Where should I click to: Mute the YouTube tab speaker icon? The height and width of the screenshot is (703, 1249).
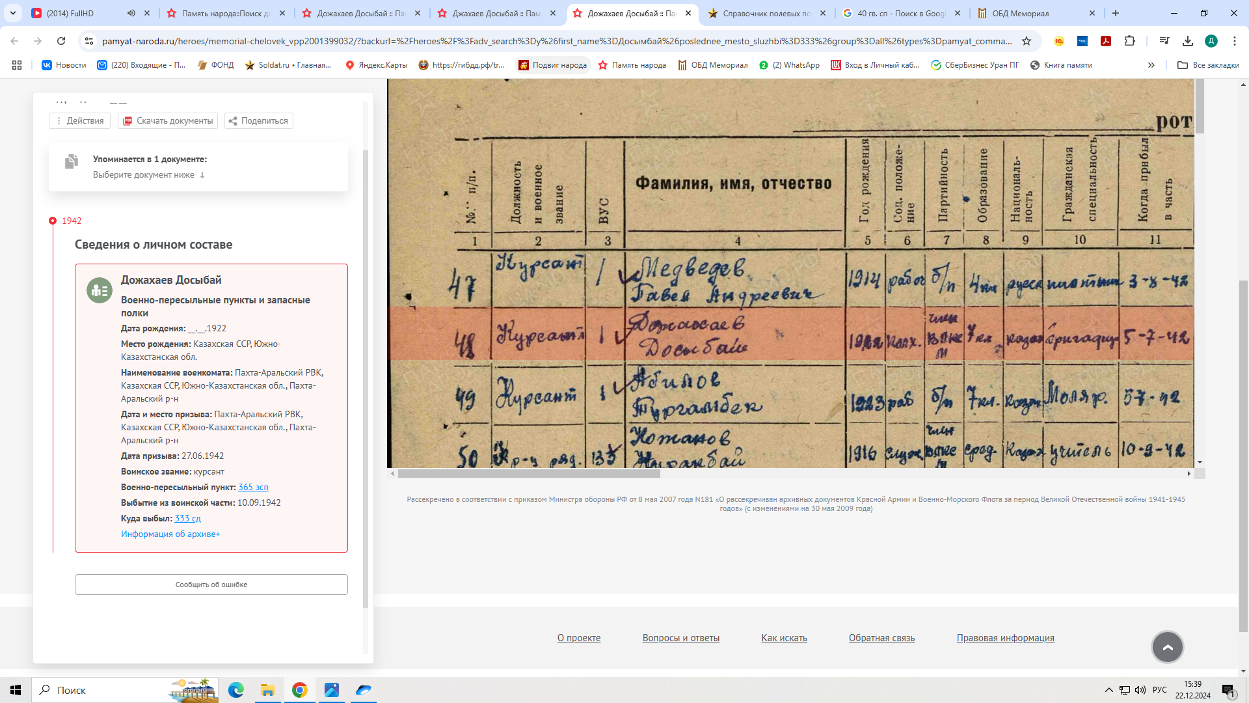pos(131,13)
